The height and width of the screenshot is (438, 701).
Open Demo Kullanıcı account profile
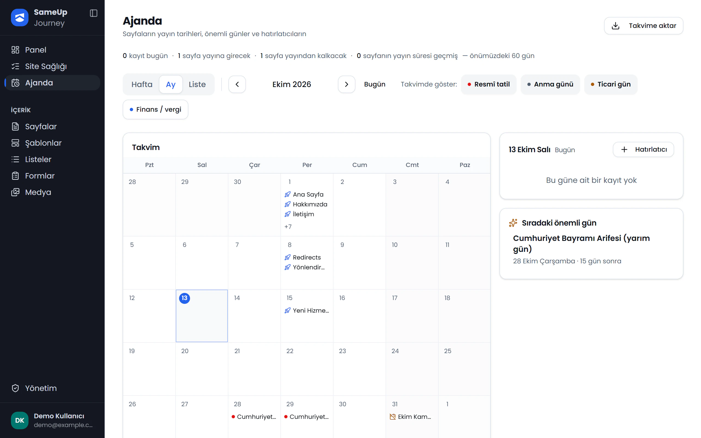click(x=52, y=420)
